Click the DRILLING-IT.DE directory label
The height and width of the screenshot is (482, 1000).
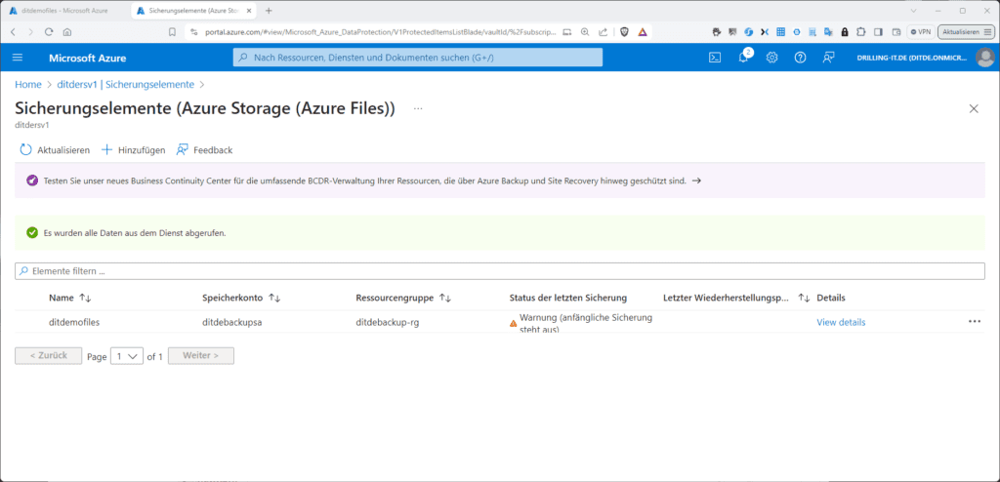point(911,58)
